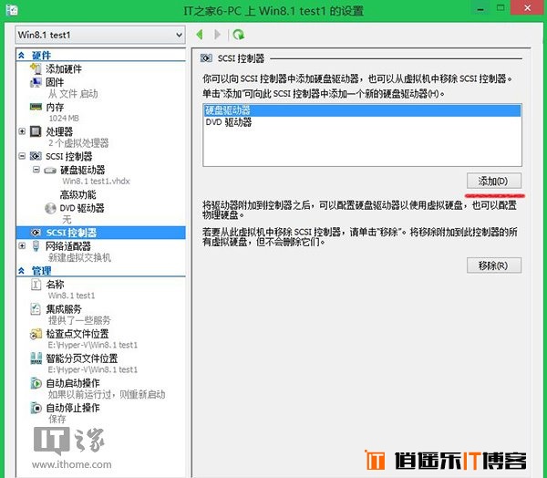Select the 自动停止操作 item

pyautogui.click(x=73, y=408)
